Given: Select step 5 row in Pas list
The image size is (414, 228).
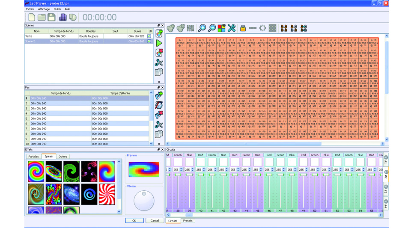Looking at the screenshot, I should (87, 118).
